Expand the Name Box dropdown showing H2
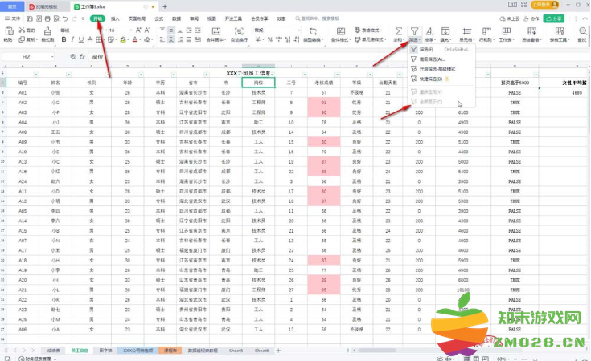The image size is (591, 361). tap(51, 57)
